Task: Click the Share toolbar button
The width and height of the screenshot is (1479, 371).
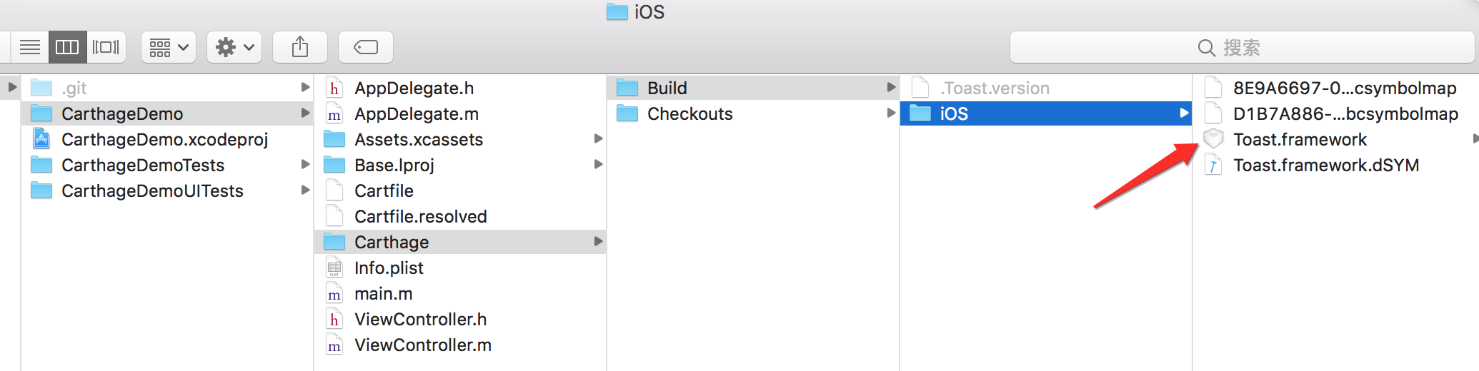Action: tap(300, 48)
